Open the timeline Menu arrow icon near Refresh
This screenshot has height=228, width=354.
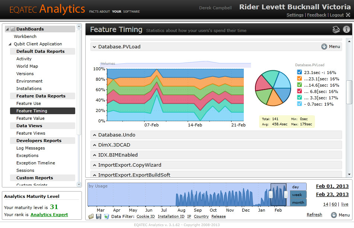(x=334, y=215)
